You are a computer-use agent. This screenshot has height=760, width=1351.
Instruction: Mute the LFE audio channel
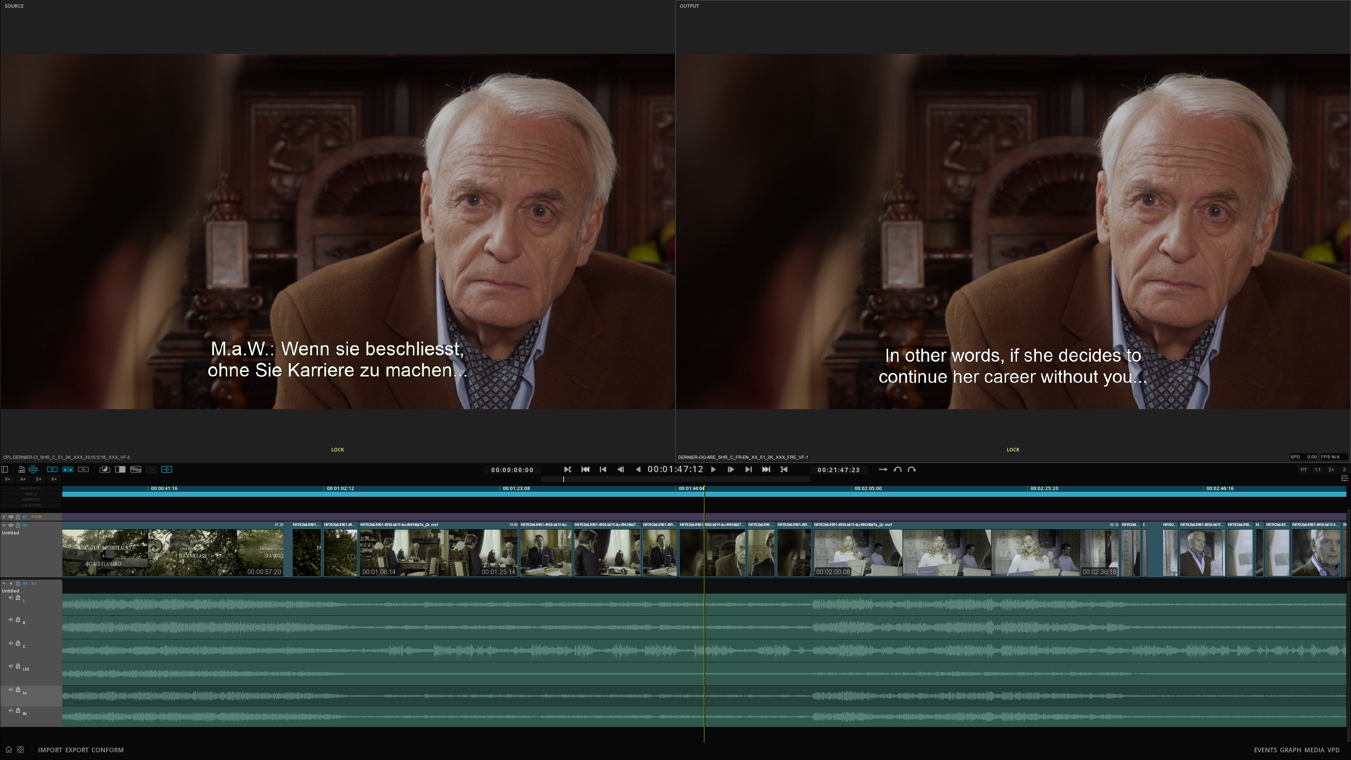click(11, 666)
